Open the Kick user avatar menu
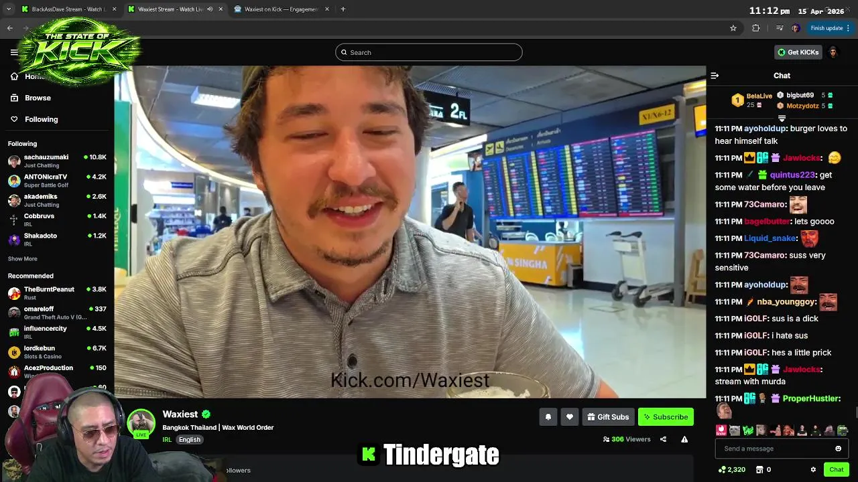 (833, 52)
